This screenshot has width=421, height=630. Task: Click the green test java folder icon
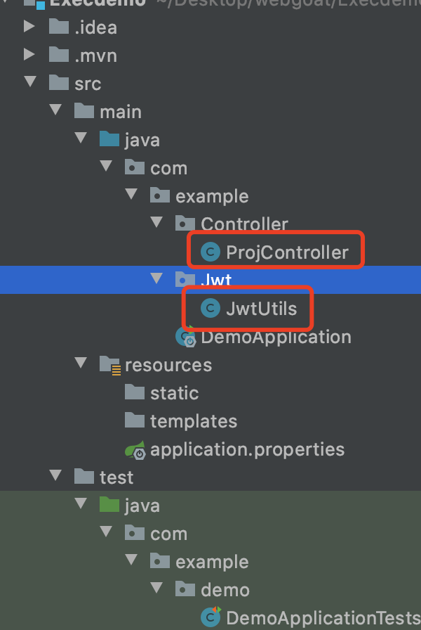(x=109, y=506)
